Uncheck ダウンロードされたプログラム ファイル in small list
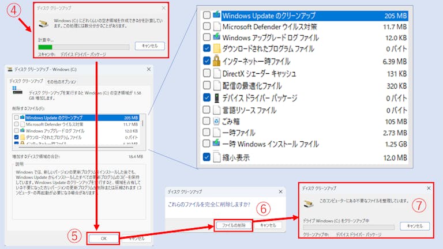Image resolution: width=443 pixels, height=249 pixels. 16,138
